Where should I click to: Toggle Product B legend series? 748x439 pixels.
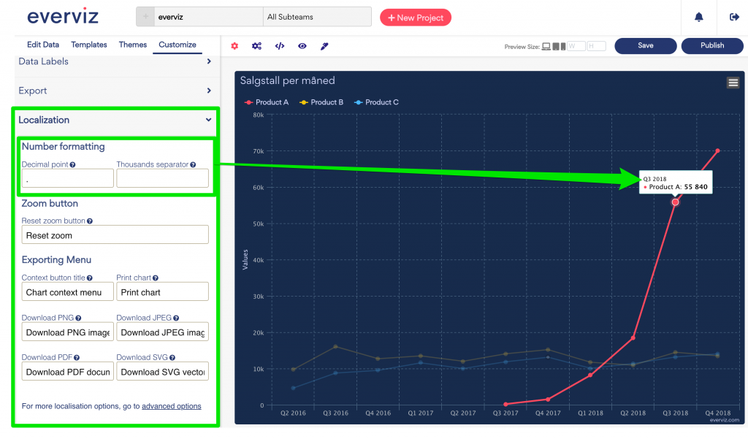click(x=321, y=102)
